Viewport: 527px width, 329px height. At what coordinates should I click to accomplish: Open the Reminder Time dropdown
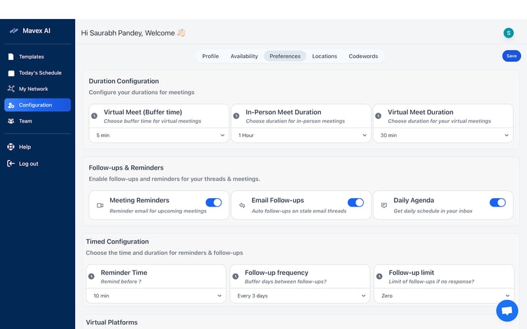[156, 296]
